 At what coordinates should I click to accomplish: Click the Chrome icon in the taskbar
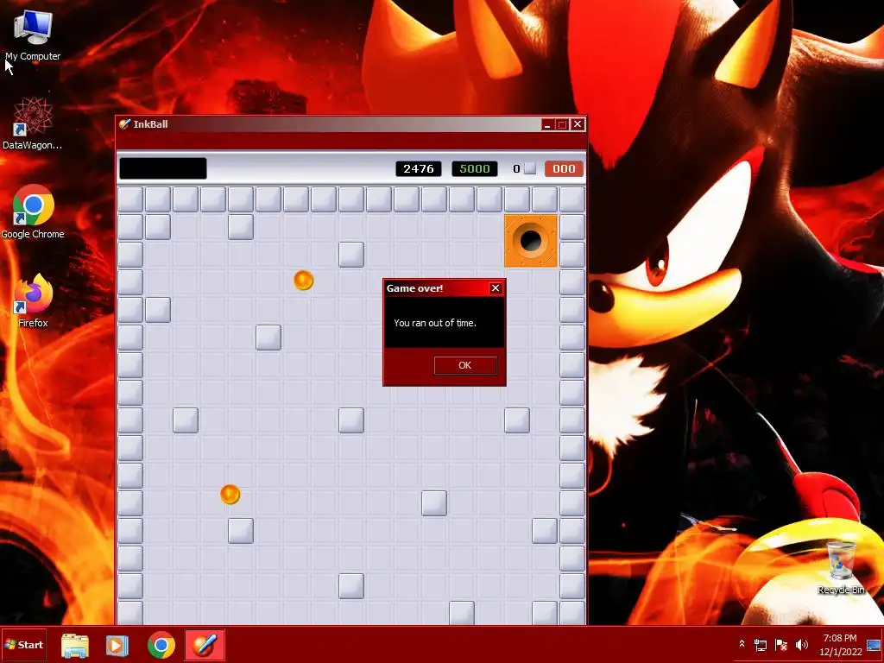coord(161,645)
